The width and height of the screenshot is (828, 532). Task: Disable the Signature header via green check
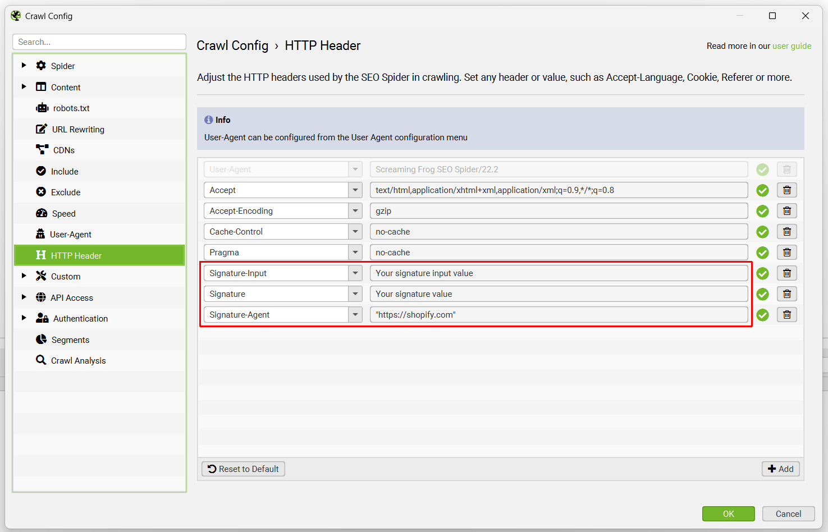click(x=762, y=294)
